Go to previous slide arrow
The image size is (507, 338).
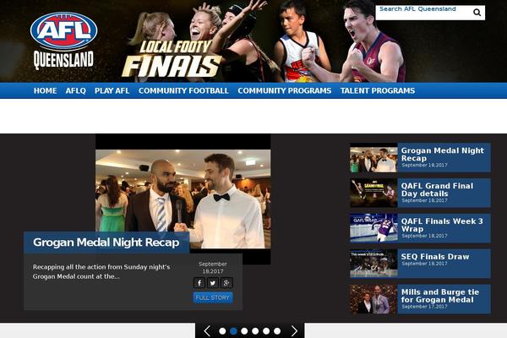point(207,331)
